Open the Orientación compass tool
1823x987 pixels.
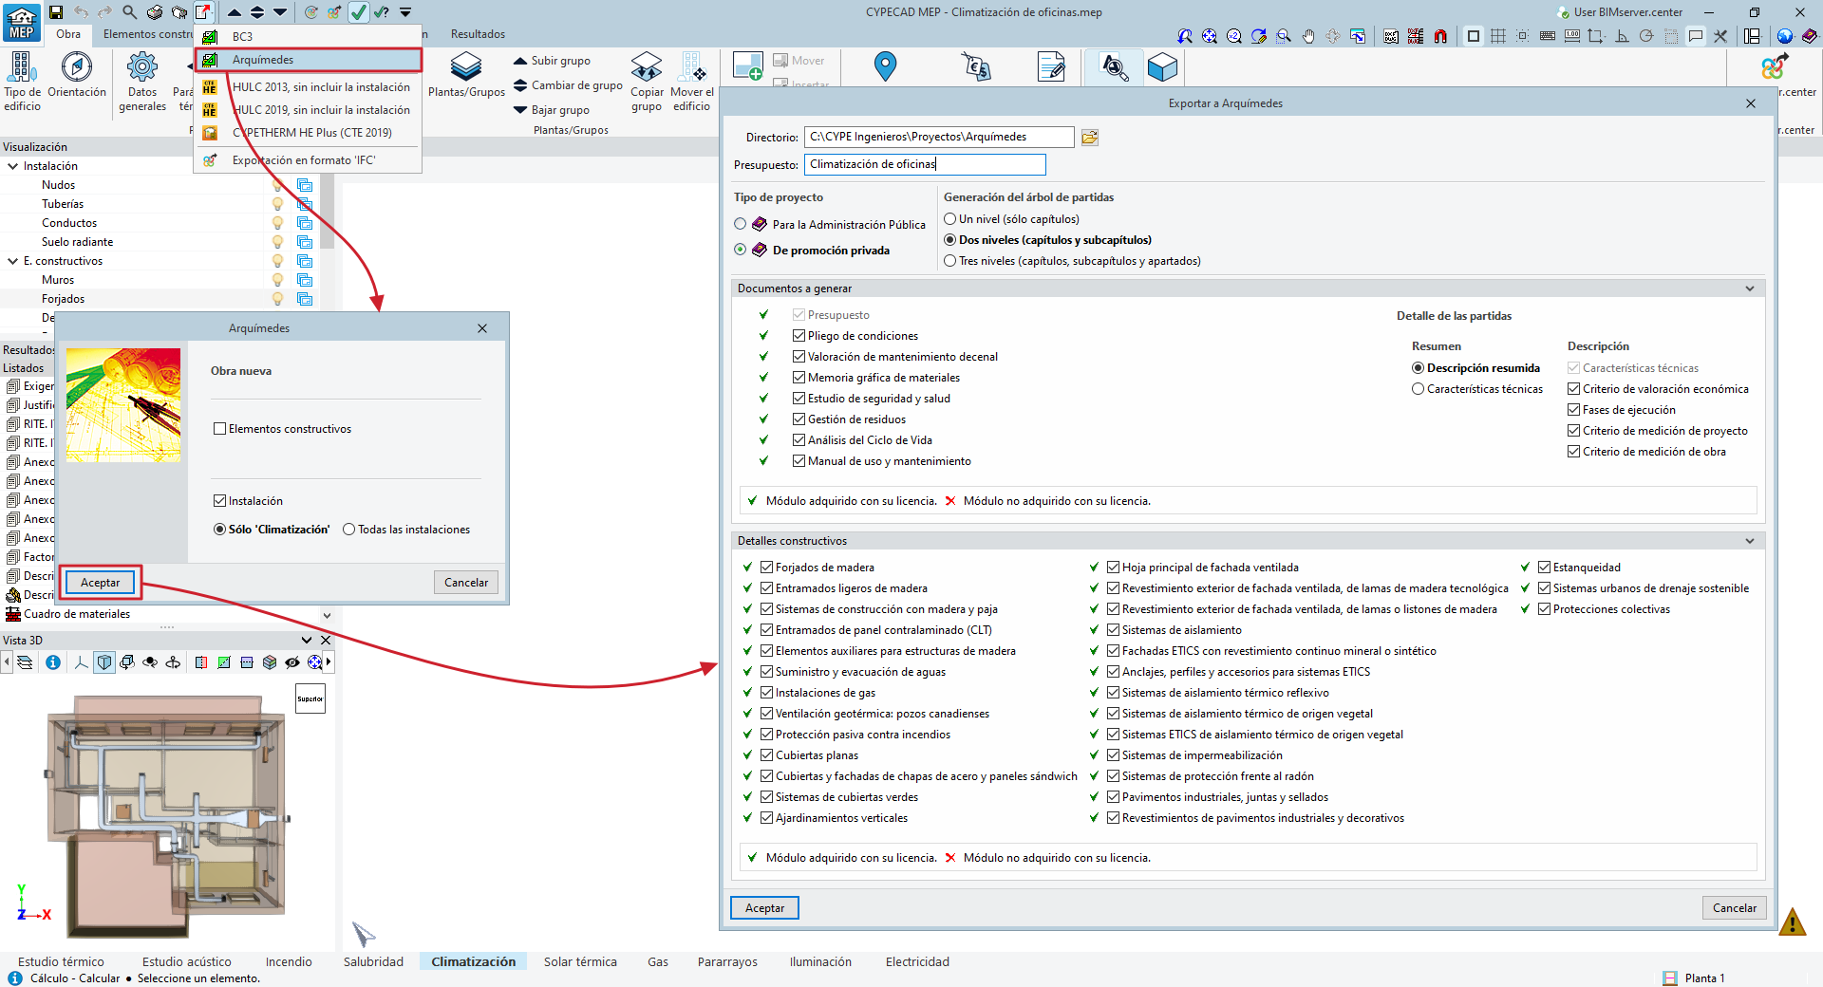point(77,67)
